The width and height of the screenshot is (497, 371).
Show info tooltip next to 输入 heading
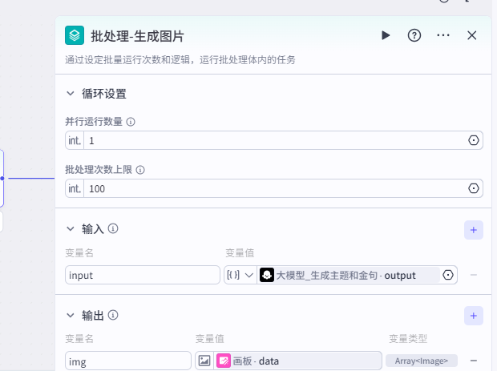click(x=113, y=229)
